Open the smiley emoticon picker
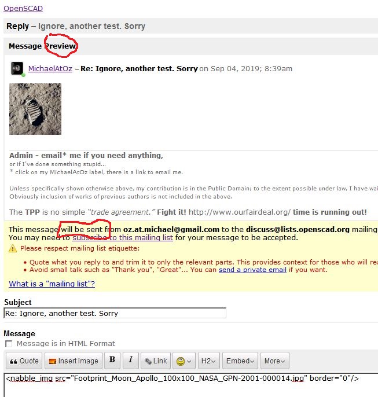 click(184, 361)
